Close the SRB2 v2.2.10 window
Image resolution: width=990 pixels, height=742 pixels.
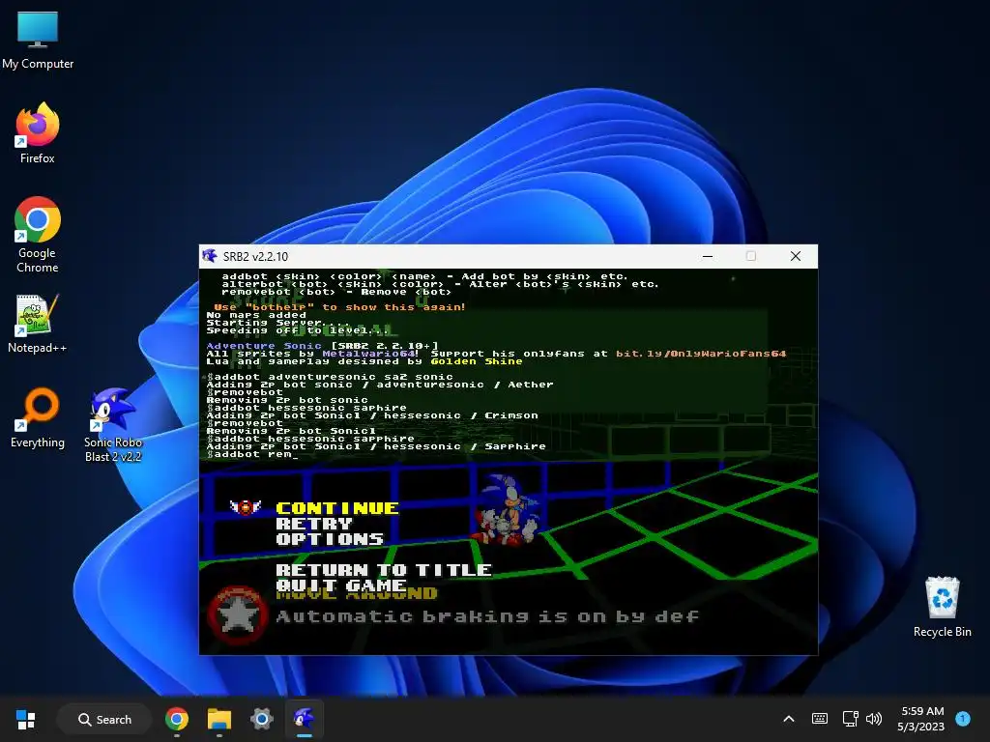(796, 256)
